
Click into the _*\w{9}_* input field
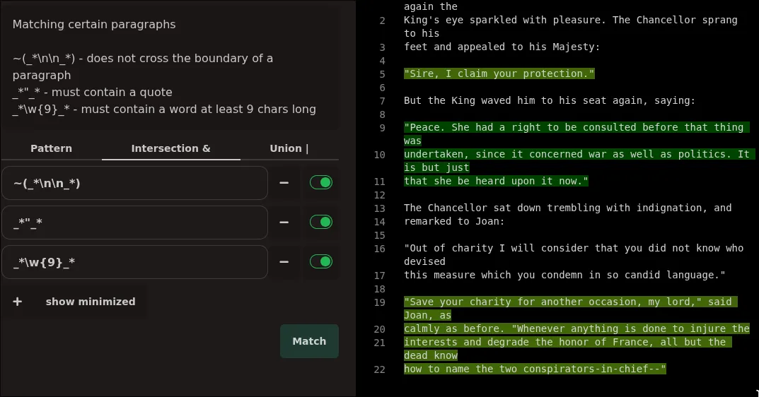click(134, 263)
